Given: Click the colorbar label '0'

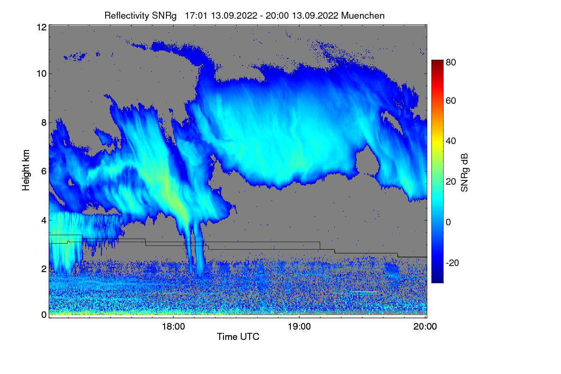Looking at the screenshot, I should 448,222.
